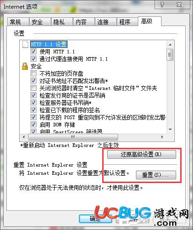
Task: Click the vertical scrollbar thumb
Action: click(170, 55)
